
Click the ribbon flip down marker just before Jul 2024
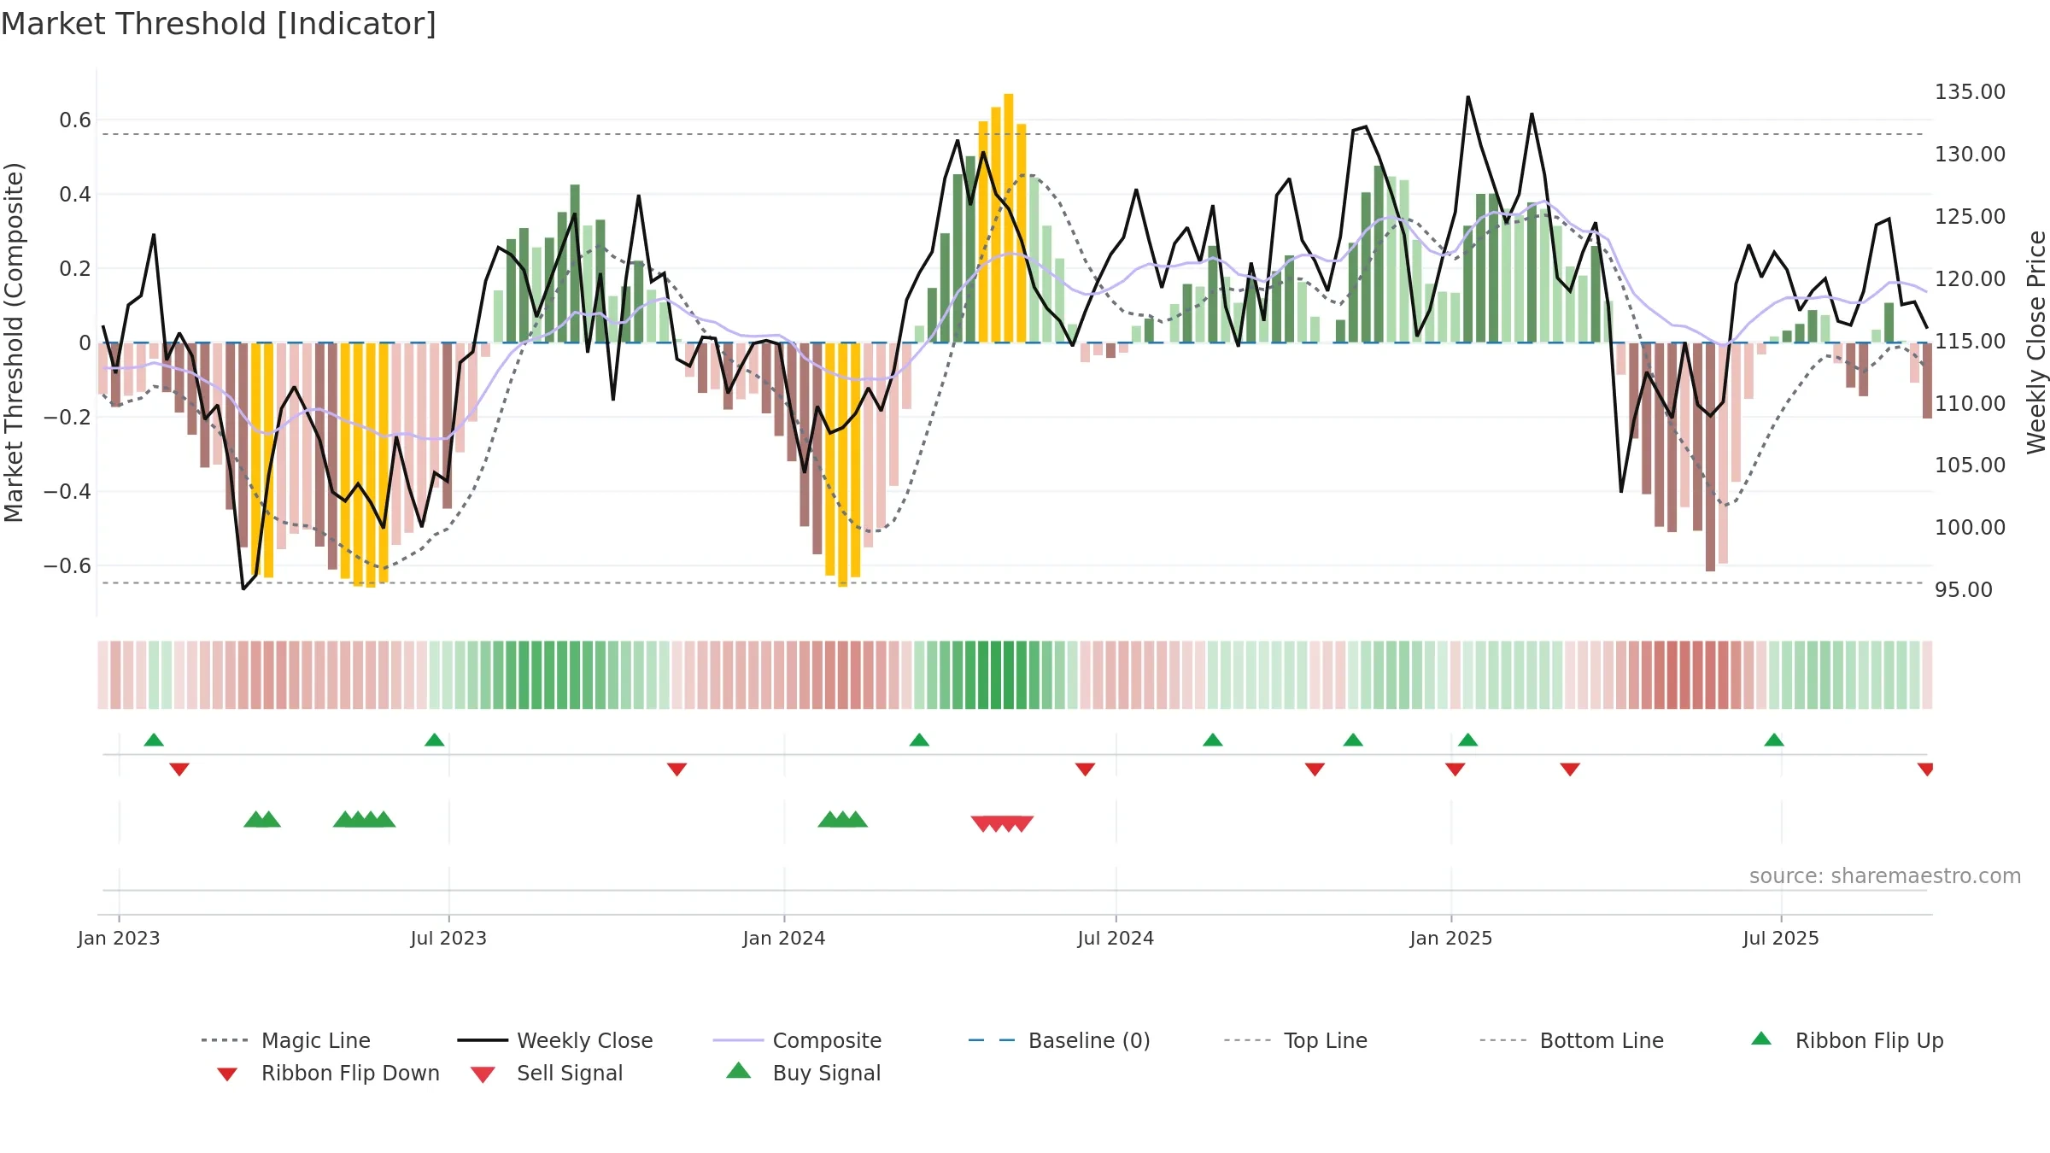tap(1085, 770)
